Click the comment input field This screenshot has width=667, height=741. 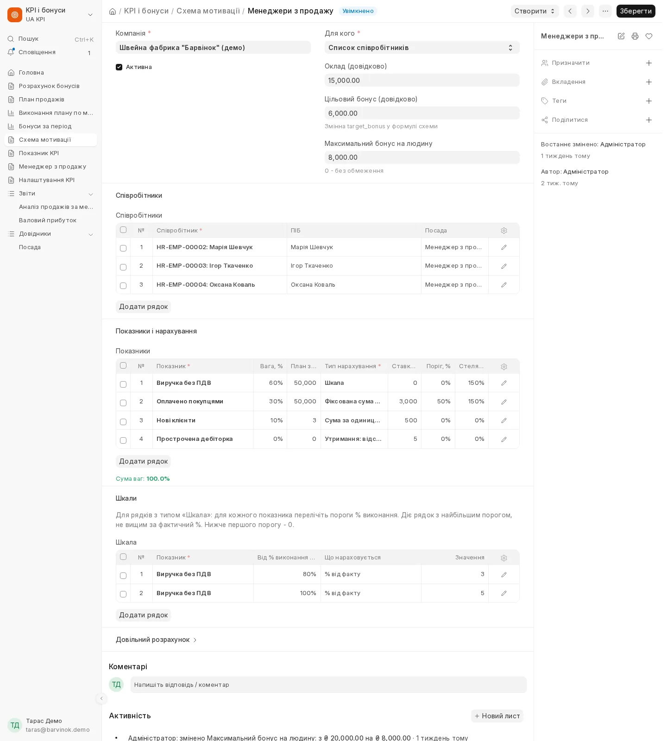[328, 684]
